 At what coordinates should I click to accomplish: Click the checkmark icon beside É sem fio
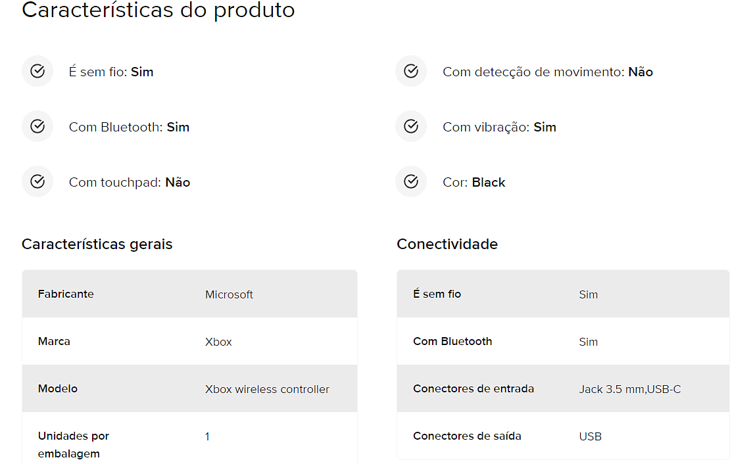click(37, 71)
